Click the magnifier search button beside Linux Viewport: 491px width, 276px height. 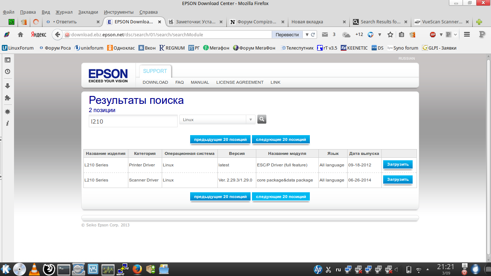coord(262,119)
